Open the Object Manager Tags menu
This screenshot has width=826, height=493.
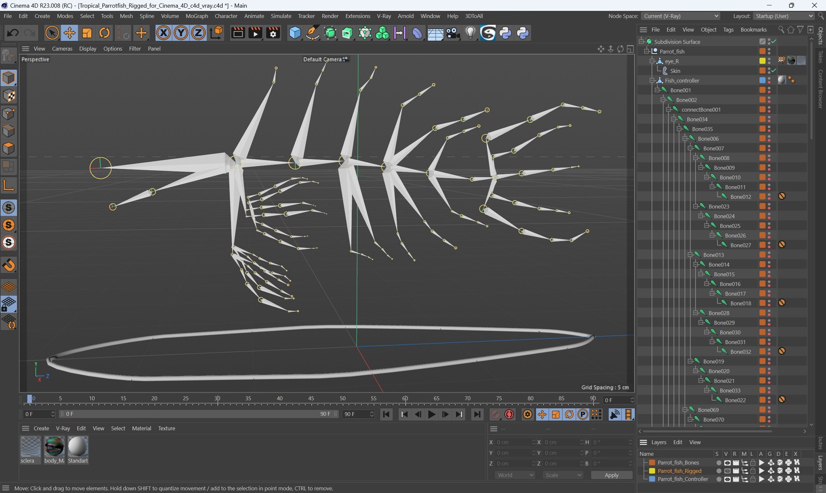728,30
